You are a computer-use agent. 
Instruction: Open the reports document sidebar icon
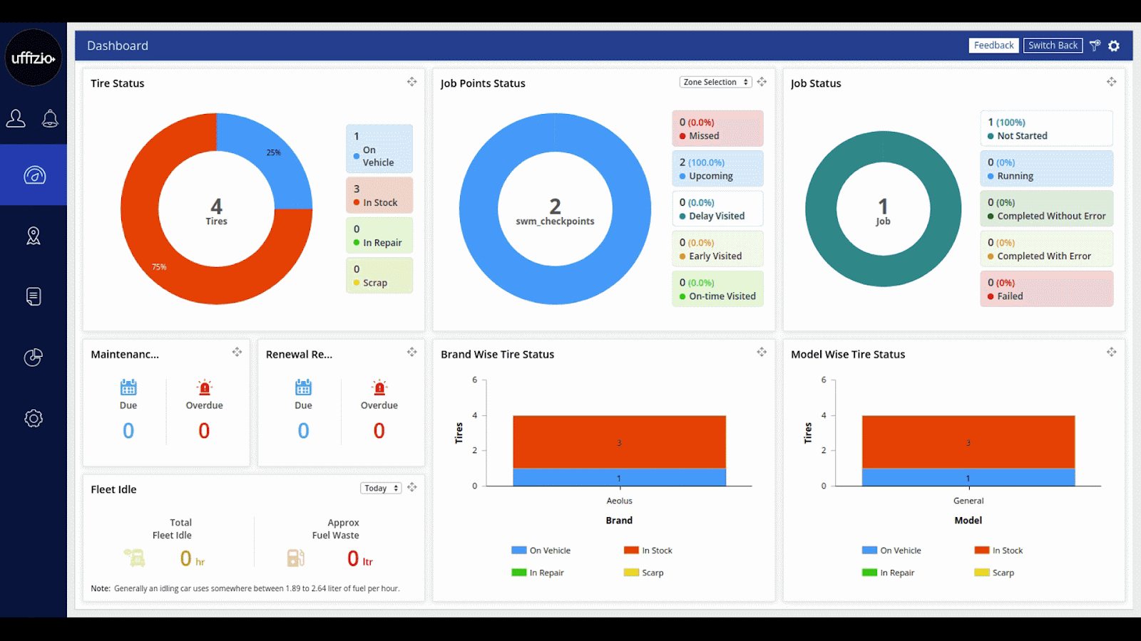click(34, 296)
